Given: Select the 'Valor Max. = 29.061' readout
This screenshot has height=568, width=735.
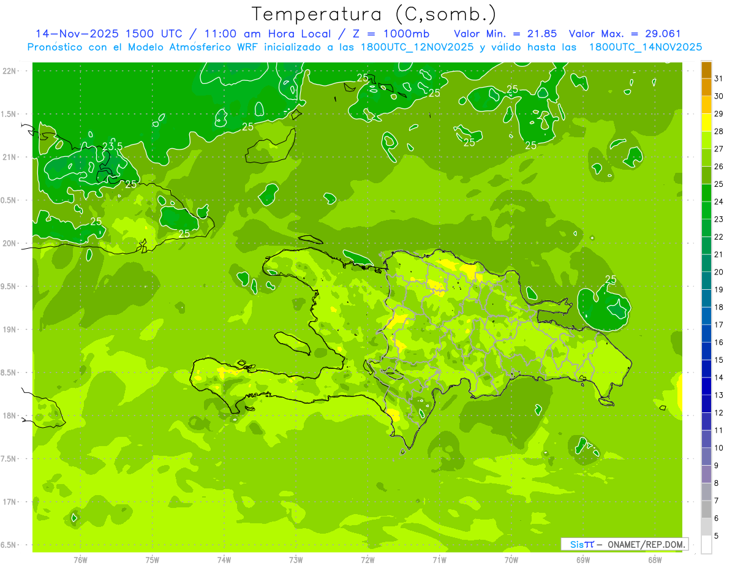Looking at the screenshot, I should click(x=625, y=34).
